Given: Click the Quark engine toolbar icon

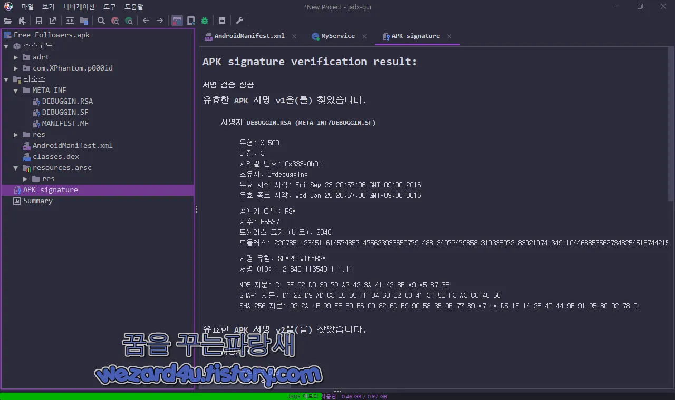Looking at the screenshot, I should tap(191, 21).
